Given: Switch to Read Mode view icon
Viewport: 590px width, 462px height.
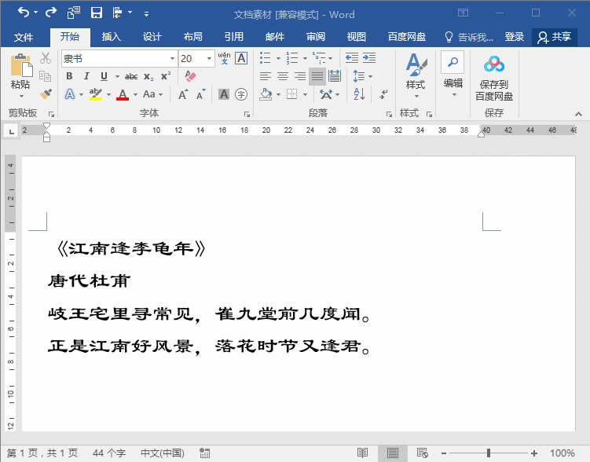Looking at the screenshot, I should point(362,453).
